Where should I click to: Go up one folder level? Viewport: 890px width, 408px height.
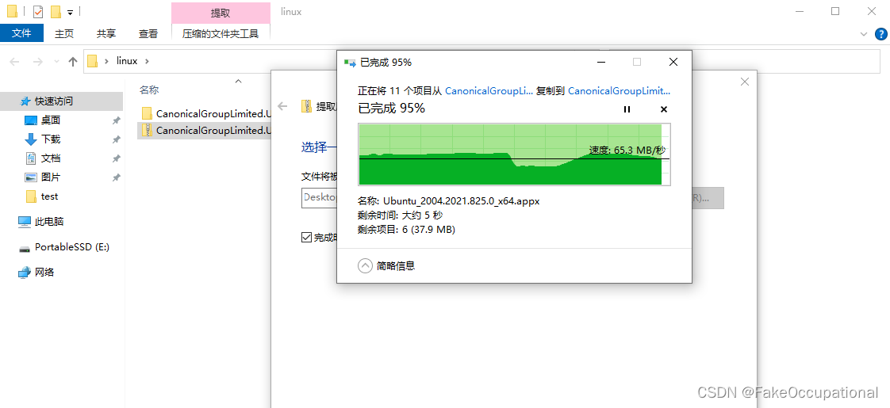click(73, 61)
